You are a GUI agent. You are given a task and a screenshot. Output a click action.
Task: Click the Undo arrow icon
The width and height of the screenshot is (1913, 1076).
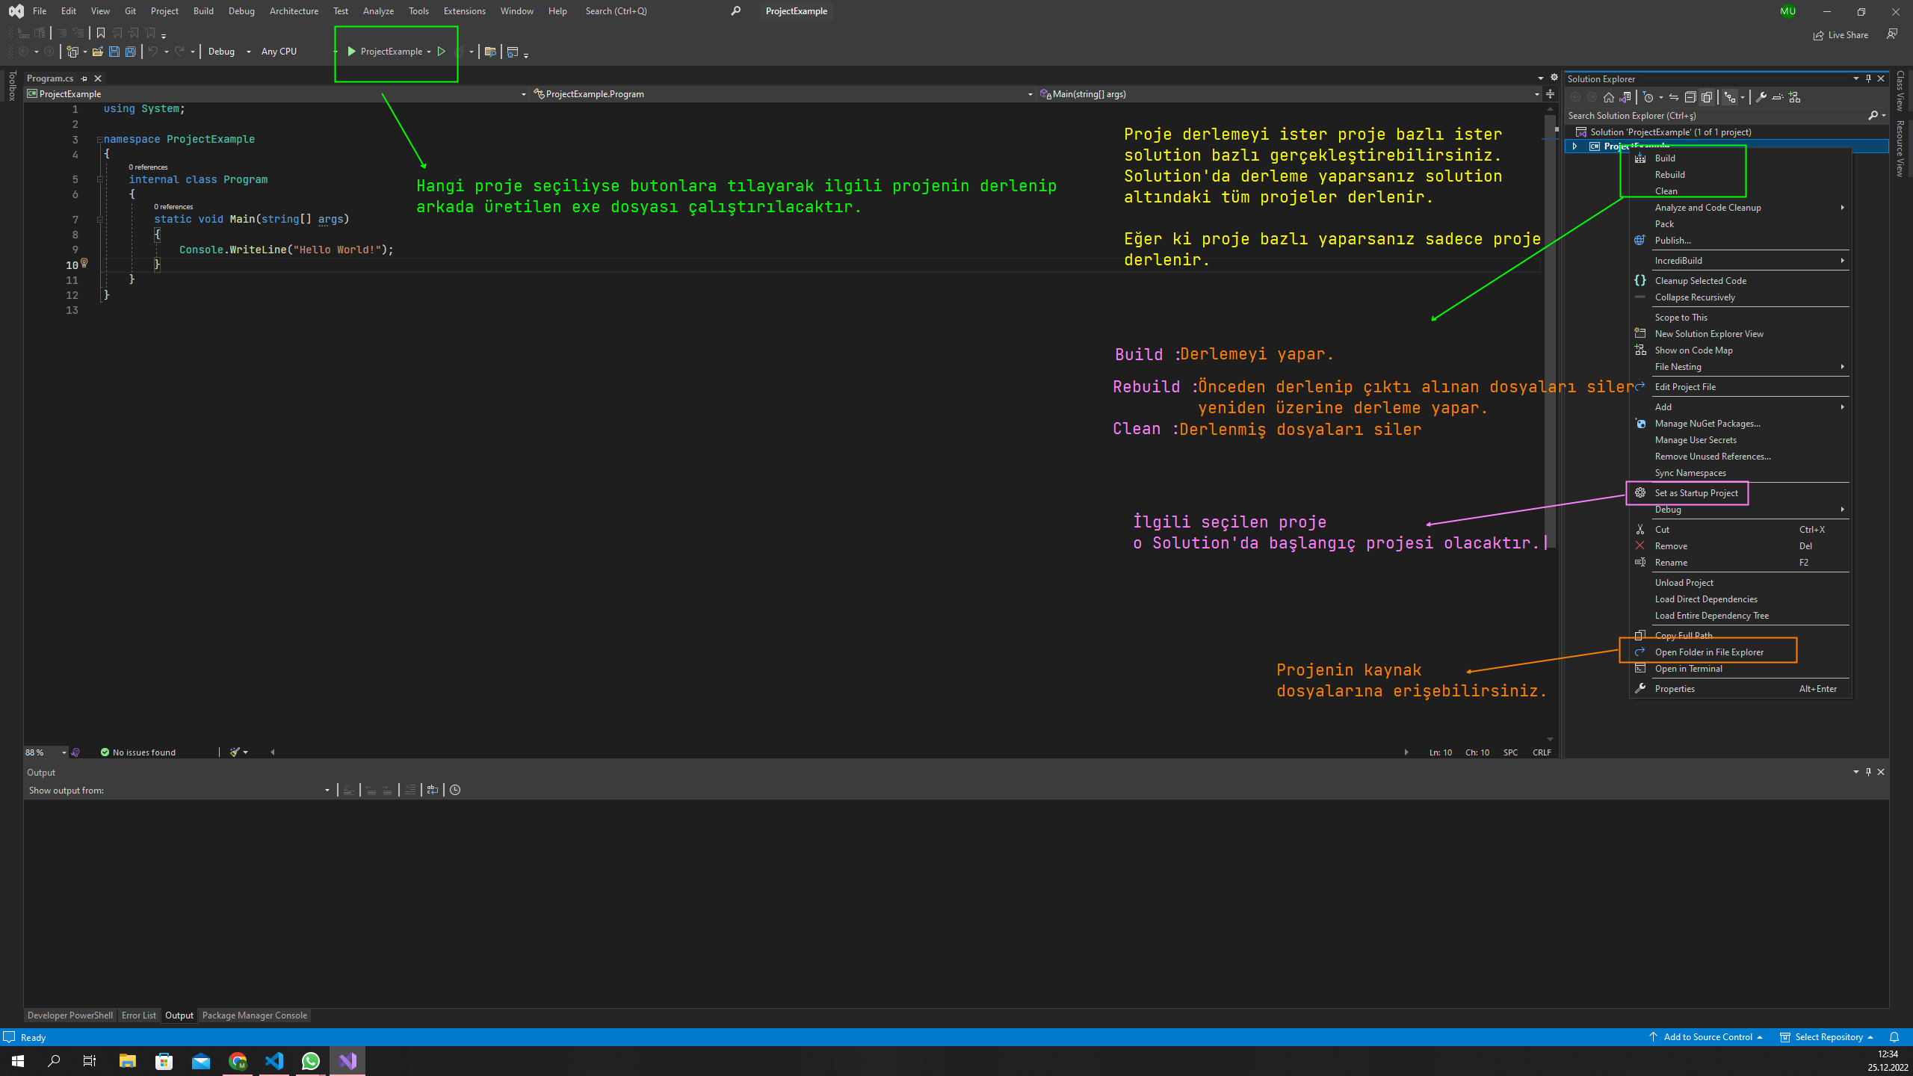click(152, 52)
